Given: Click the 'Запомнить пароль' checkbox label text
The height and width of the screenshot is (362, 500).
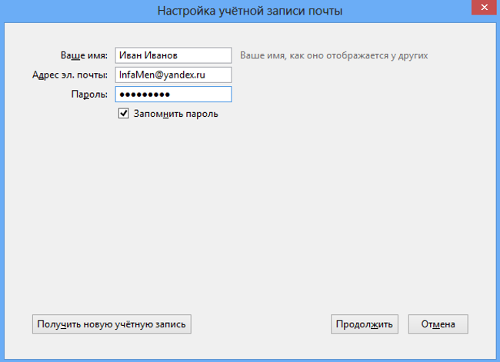Looking at the screenshot, I should tap(176, 114).
